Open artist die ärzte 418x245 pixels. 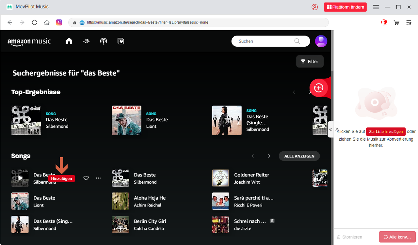click(243, 228)
